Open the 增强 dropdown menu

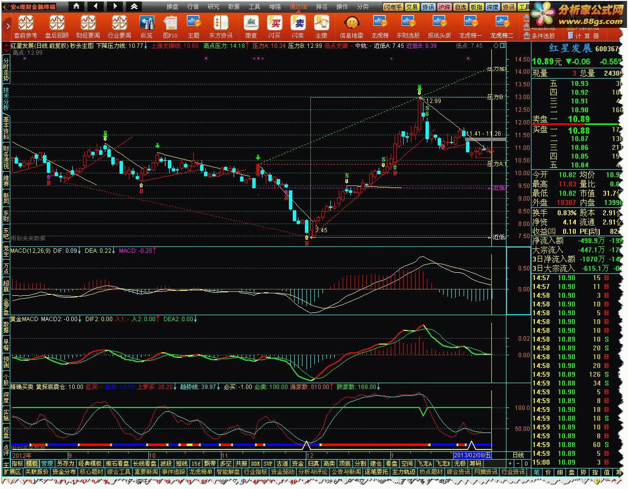(x=275, y=7)
